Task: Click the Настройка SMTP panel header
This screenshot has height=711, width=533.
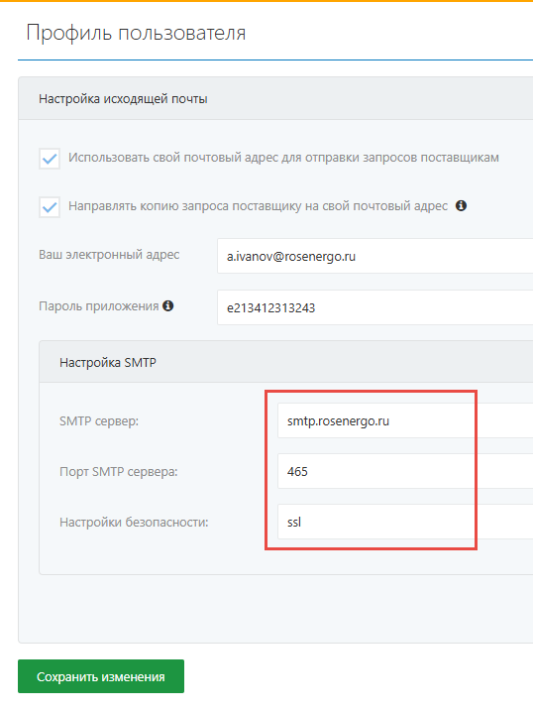Action: [286, 362]
